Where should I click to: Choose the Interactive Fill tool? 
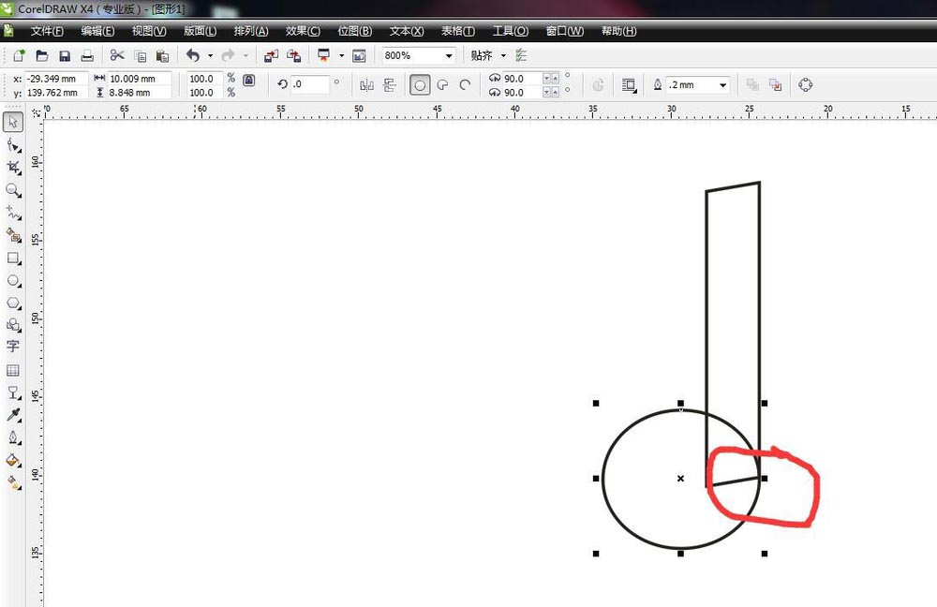[13, 482]
